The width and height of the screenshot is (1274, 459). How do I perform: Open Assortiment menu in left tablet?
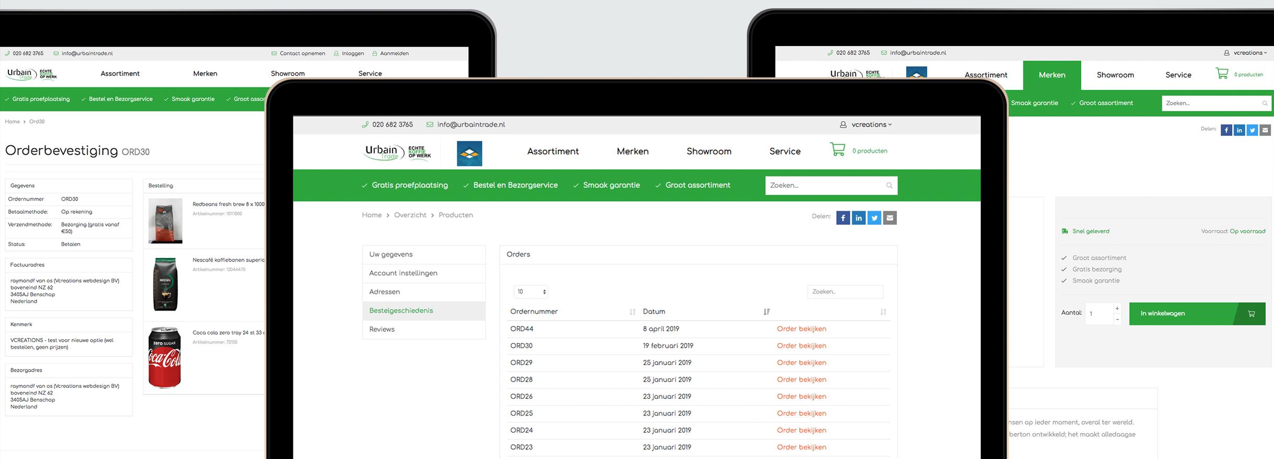pyautogui.click(x=120, y=74)
